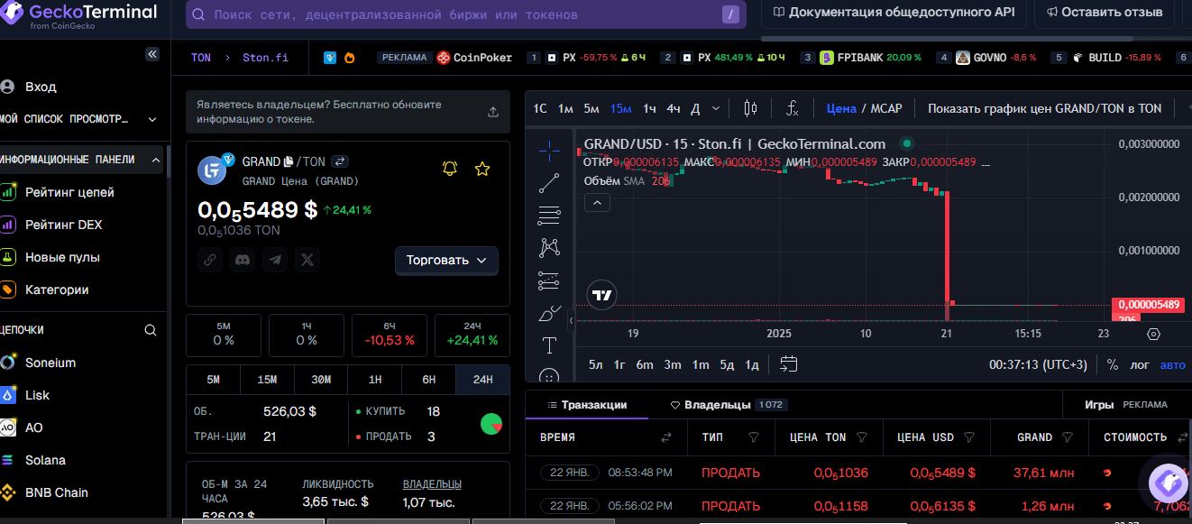Open 'Рейтинг цепей' chain ranking
The width and height of the screenshot is (1192, 524).
69,192
